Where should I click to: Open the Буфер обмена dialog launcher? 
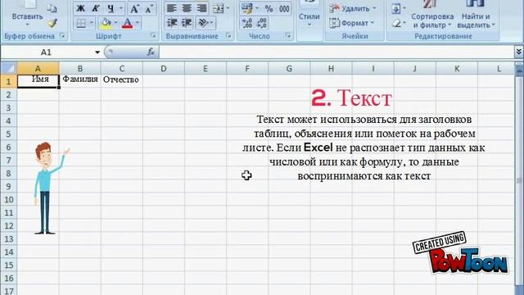(62, 35)
